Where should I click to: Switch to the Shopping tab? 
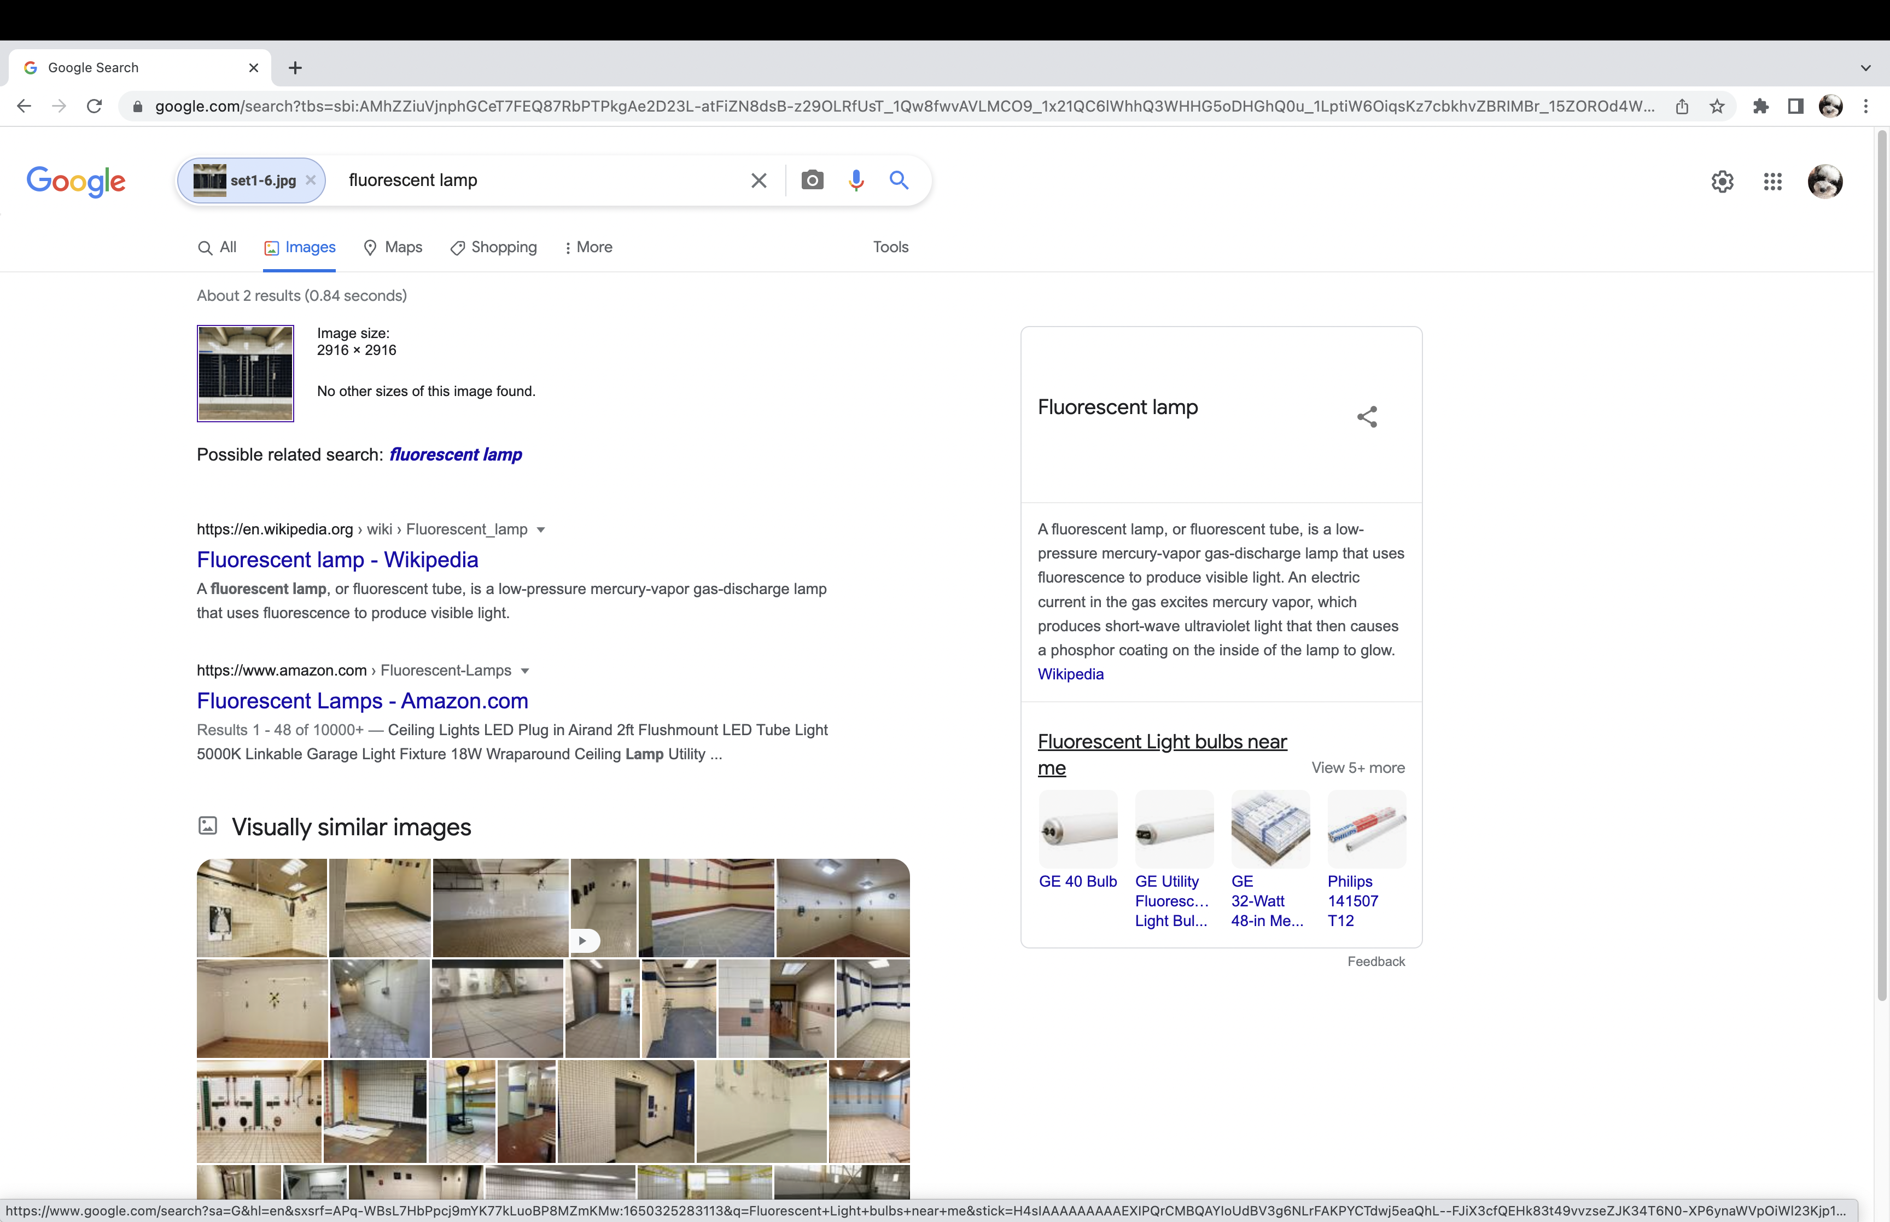pos(493,248)
